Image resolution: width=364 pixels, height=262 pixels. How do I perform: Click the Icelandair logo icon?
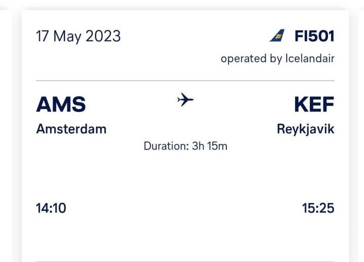[277, 36]
